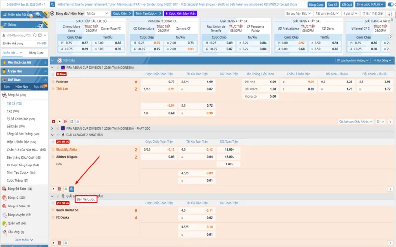Open the 4 giờ tới time dropdown
The image size is (396, 247).
coord(350,14)
